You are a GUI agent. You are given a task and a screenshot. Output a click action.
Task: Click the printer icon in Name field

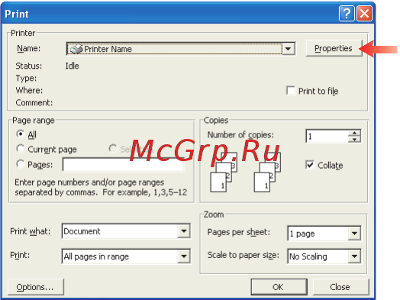76,49
